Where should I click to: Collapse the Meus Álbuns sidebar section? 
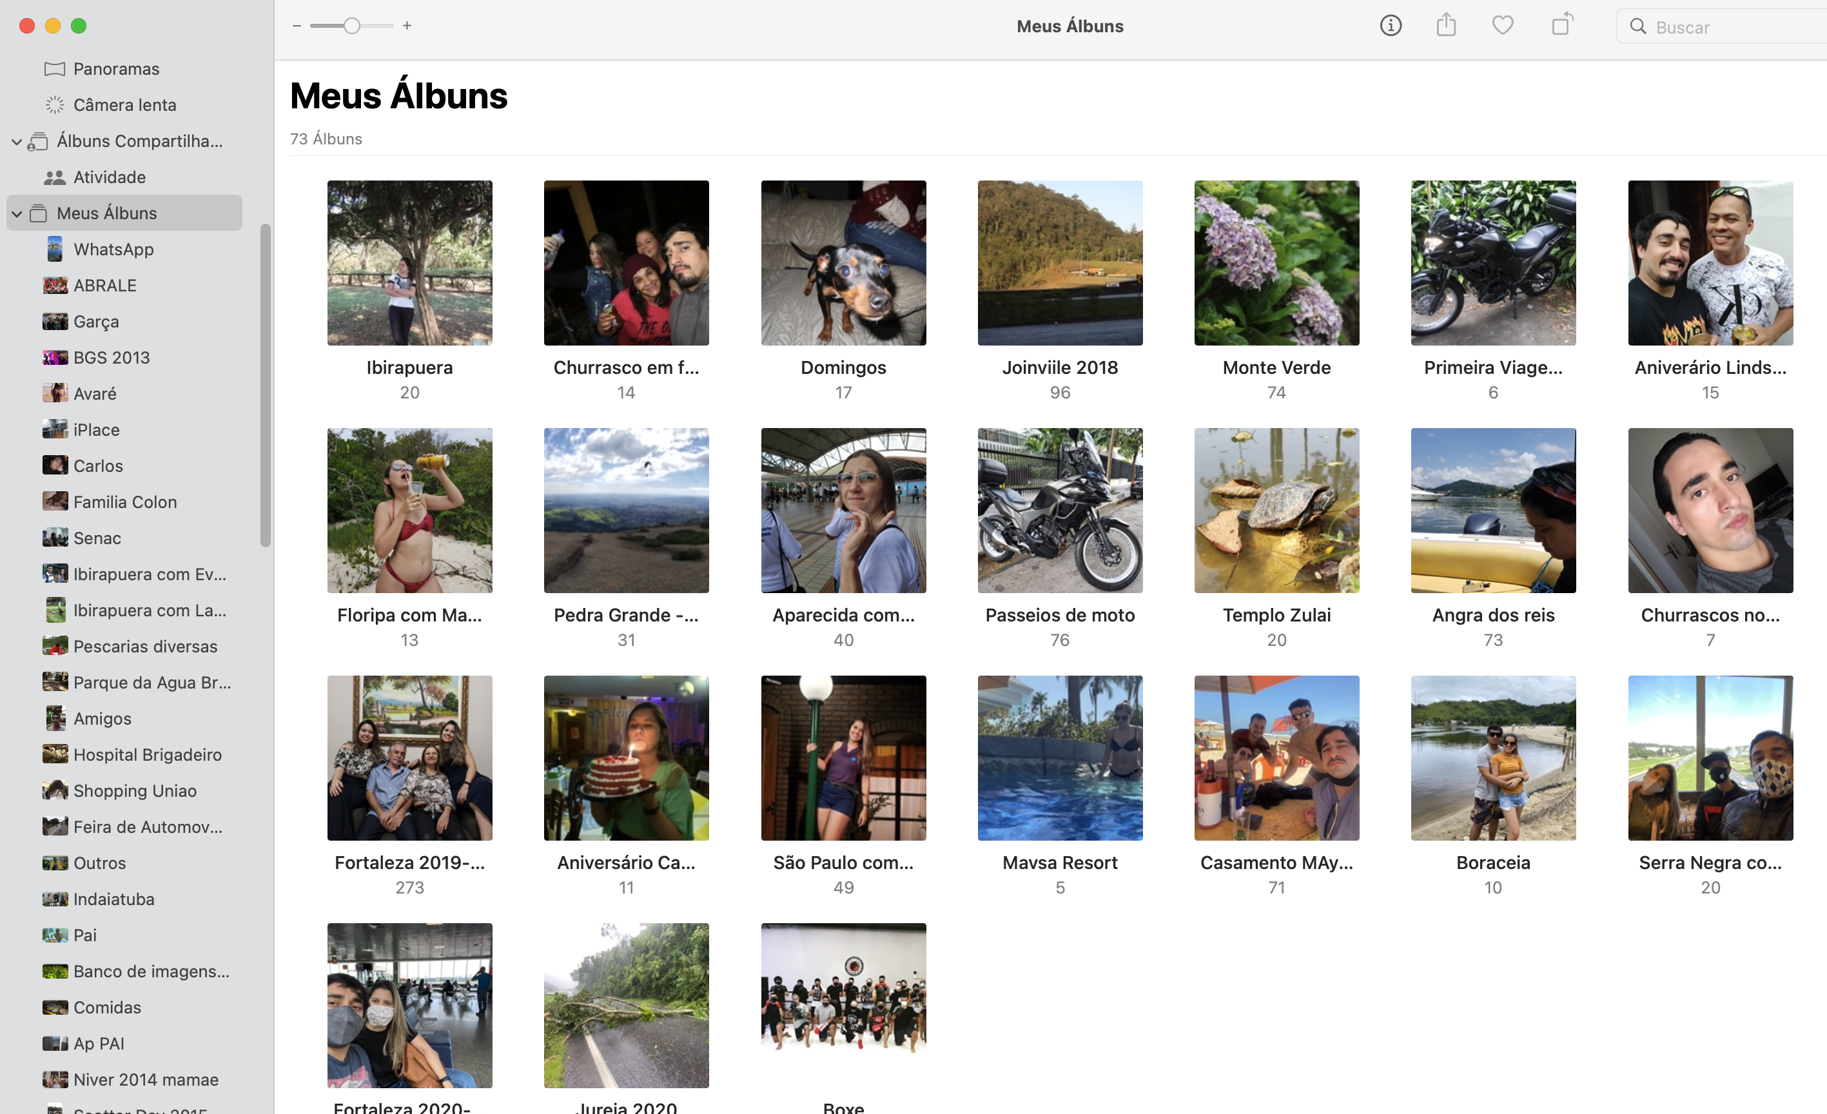pos(16,213)
